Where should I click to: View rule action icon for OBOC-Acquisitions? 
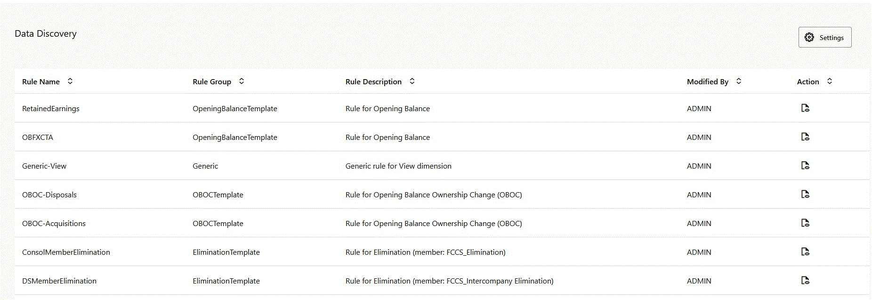(x=805, y=223)
